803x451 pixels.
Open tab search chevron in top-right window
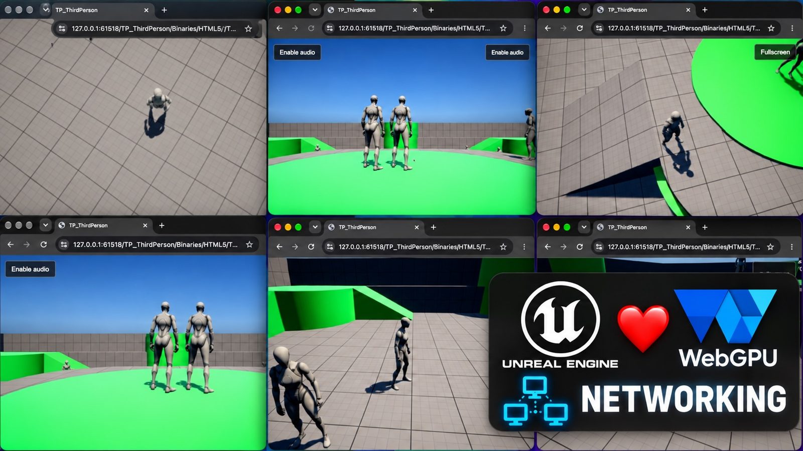584,10
